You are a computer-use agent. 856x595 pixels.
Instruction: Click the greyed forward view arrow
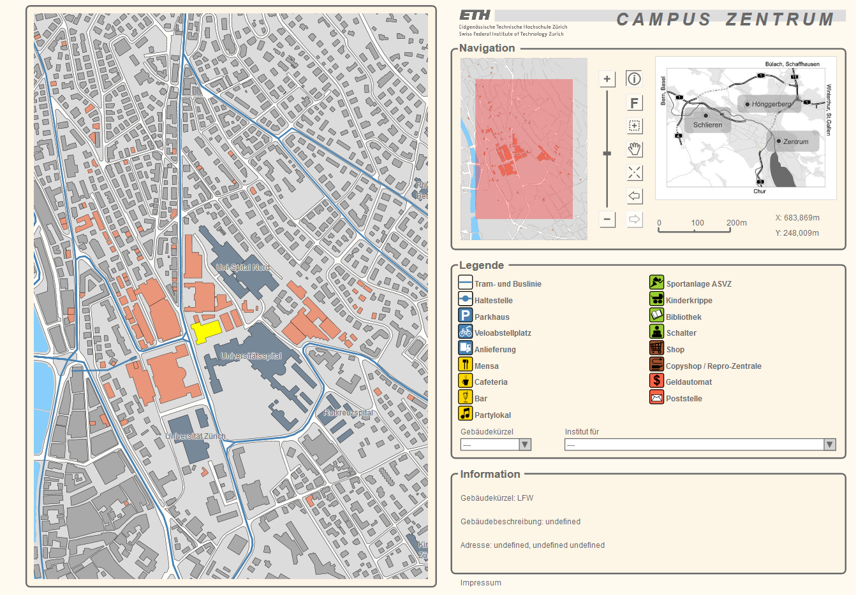pyautogui.click(x=634, y=219)
